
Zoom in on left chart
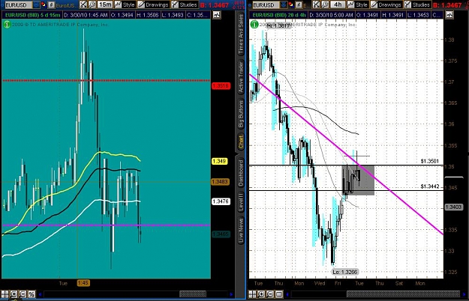click(x=14, y=294)
